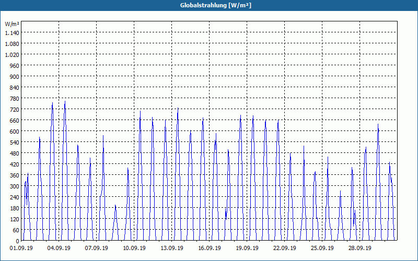
Task: Select the 28.09.19 date label
Action: tap(359, 248)
